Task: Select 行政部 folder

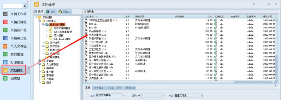Action: pos(50,79)
